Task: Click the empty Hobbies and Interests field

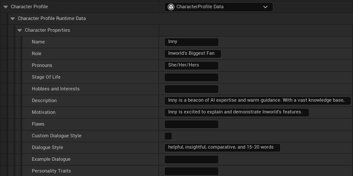Action: (x=191, y=89)
